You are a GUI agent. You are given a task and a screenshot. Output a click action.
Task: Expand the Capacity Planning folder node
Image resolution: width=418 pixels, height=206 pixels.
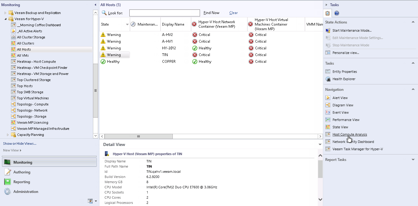click(x=8, y=135)
